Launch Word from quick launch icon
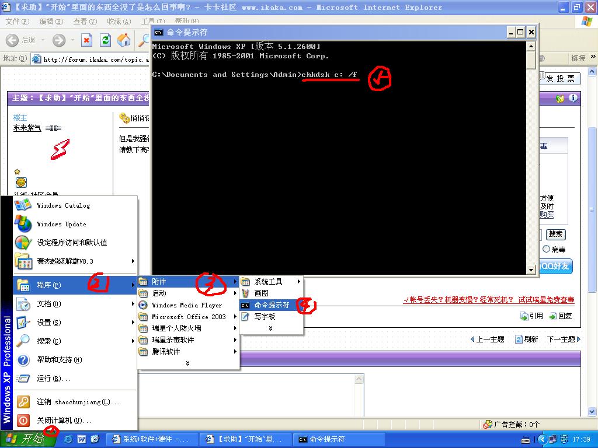 click(x=82, y=439)
